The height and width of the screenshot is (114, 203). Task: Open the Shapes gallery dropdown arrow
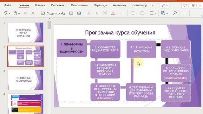[x=167, y=13]
